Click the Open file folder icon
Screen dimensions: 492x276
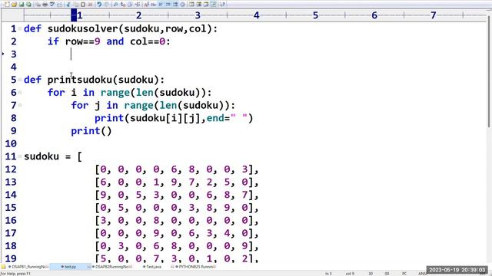(x=14, y=5)
